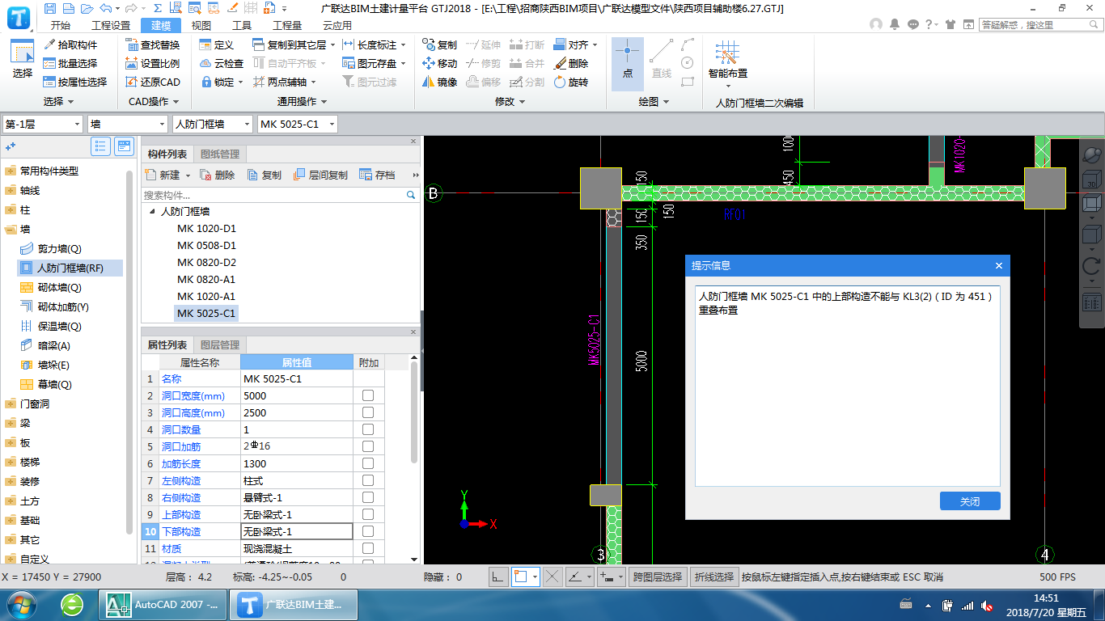This screenshot has height=621, width=1105.
Task: Switch to 图层管理 tab
Action: (219, 344)
